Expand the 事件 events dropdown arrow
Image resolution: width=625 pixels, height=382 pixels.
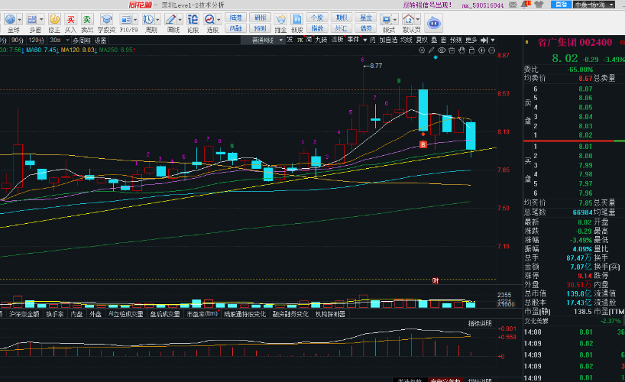coord(364,40)
